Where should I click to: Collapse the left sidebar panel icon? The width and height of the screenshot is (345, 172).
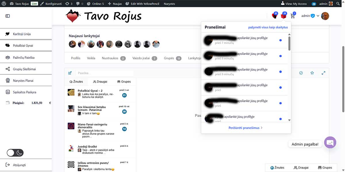point(8,16)
